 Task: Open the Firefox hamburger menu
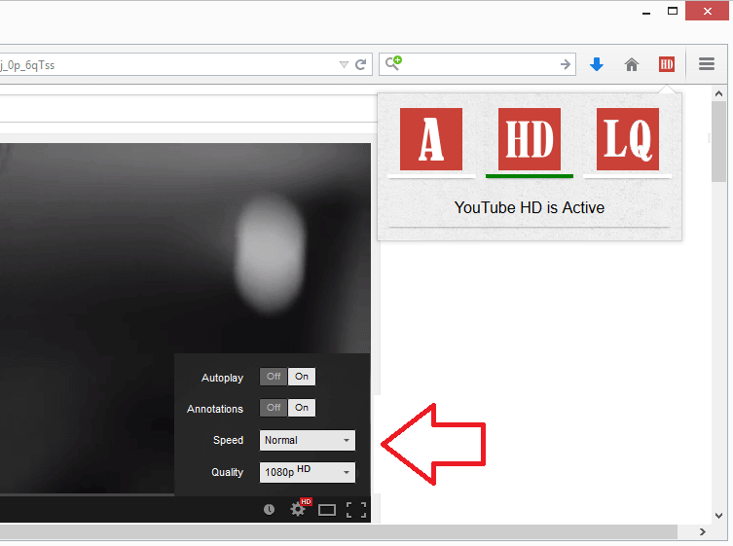[x=707, y=64]
